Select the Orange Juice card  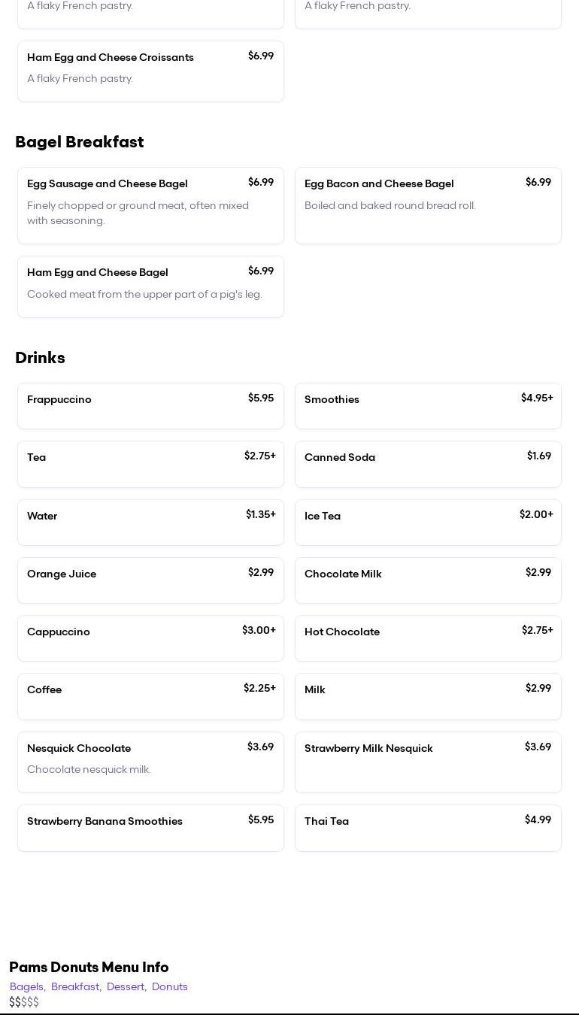pyautogui.click(x=150, y=580)
